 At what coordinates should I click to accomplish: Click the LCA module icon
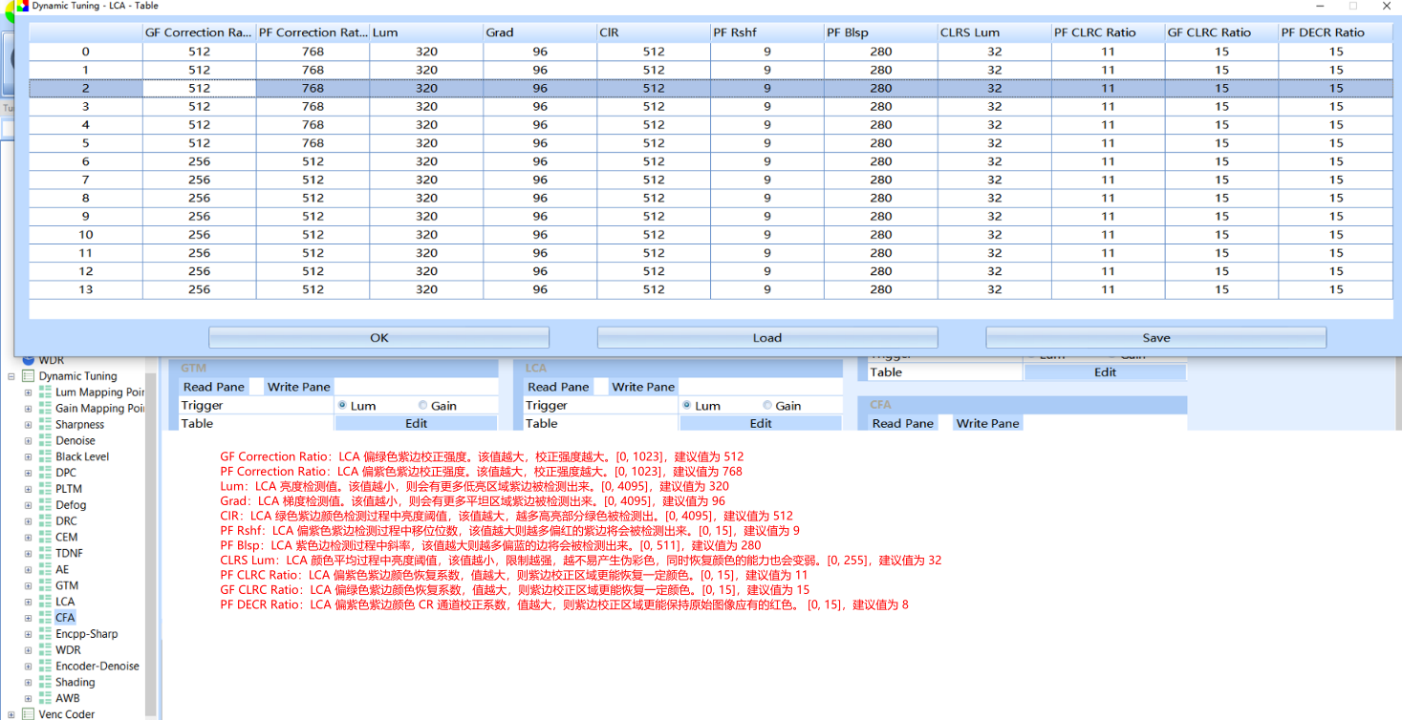[46, 600]
